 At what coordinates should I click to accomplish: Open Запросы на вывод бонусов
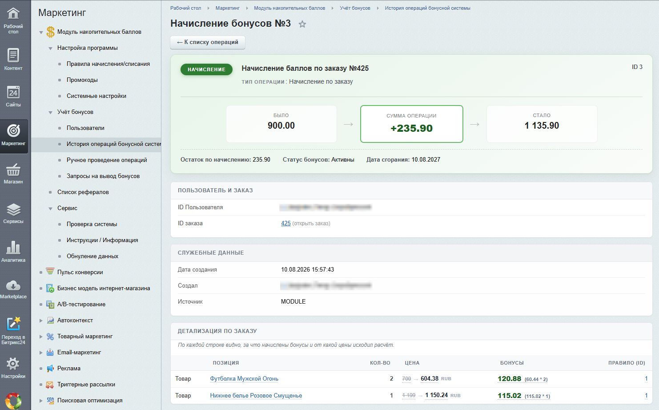103,176
